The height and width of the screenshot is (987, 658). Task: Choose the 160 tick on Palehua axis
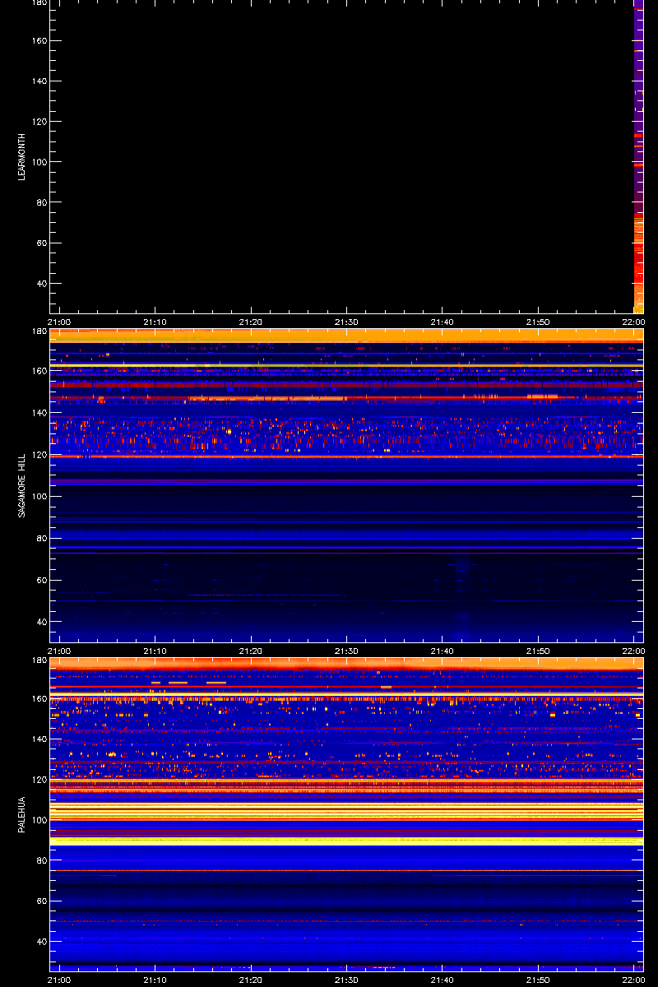pyautogui.click(x=39, y=699)
